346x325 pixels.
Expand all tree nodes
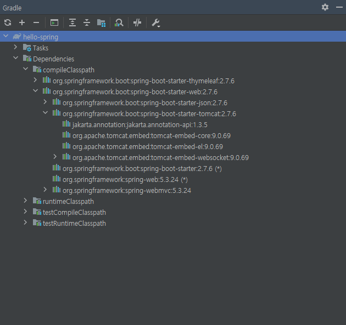tap(72, 22)
